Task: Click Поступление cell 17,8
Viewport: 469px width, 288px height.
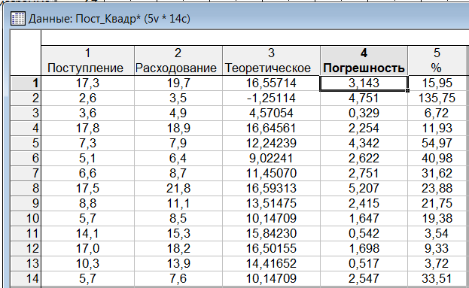Action: tap(87, 128)
